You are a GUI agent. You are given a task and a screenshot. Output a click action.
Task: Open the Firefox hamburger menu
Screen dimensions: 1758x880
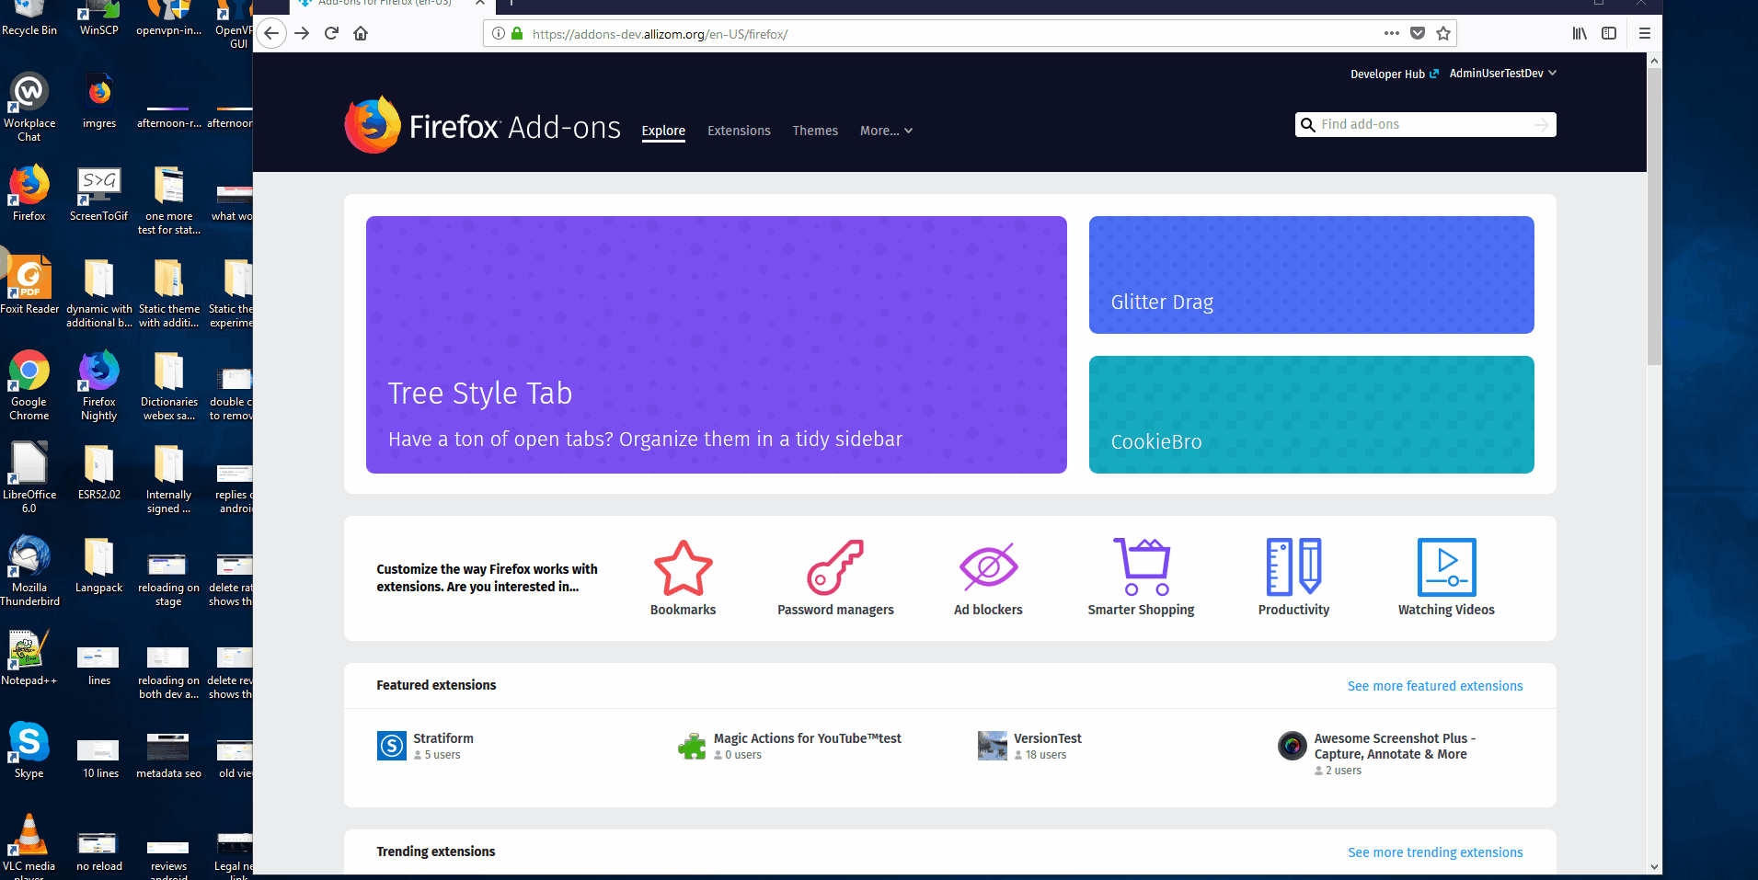[1645, 33]
